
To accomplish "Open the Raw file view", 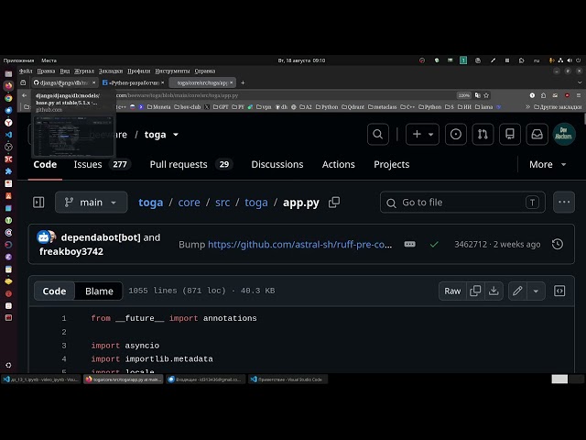I will point(452,291).
